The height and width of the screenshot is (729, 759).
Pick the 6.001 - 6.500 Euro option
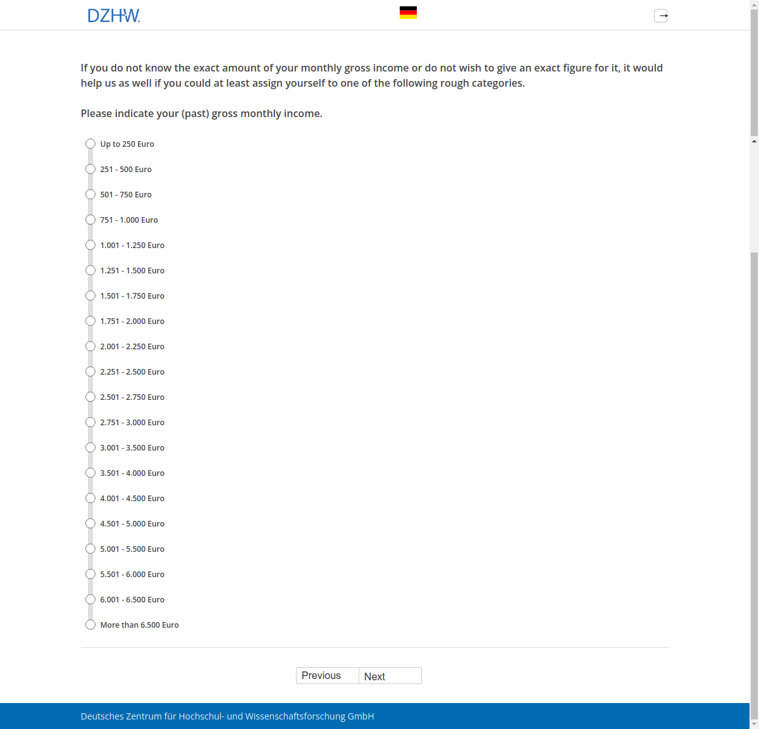coord(90,600)
